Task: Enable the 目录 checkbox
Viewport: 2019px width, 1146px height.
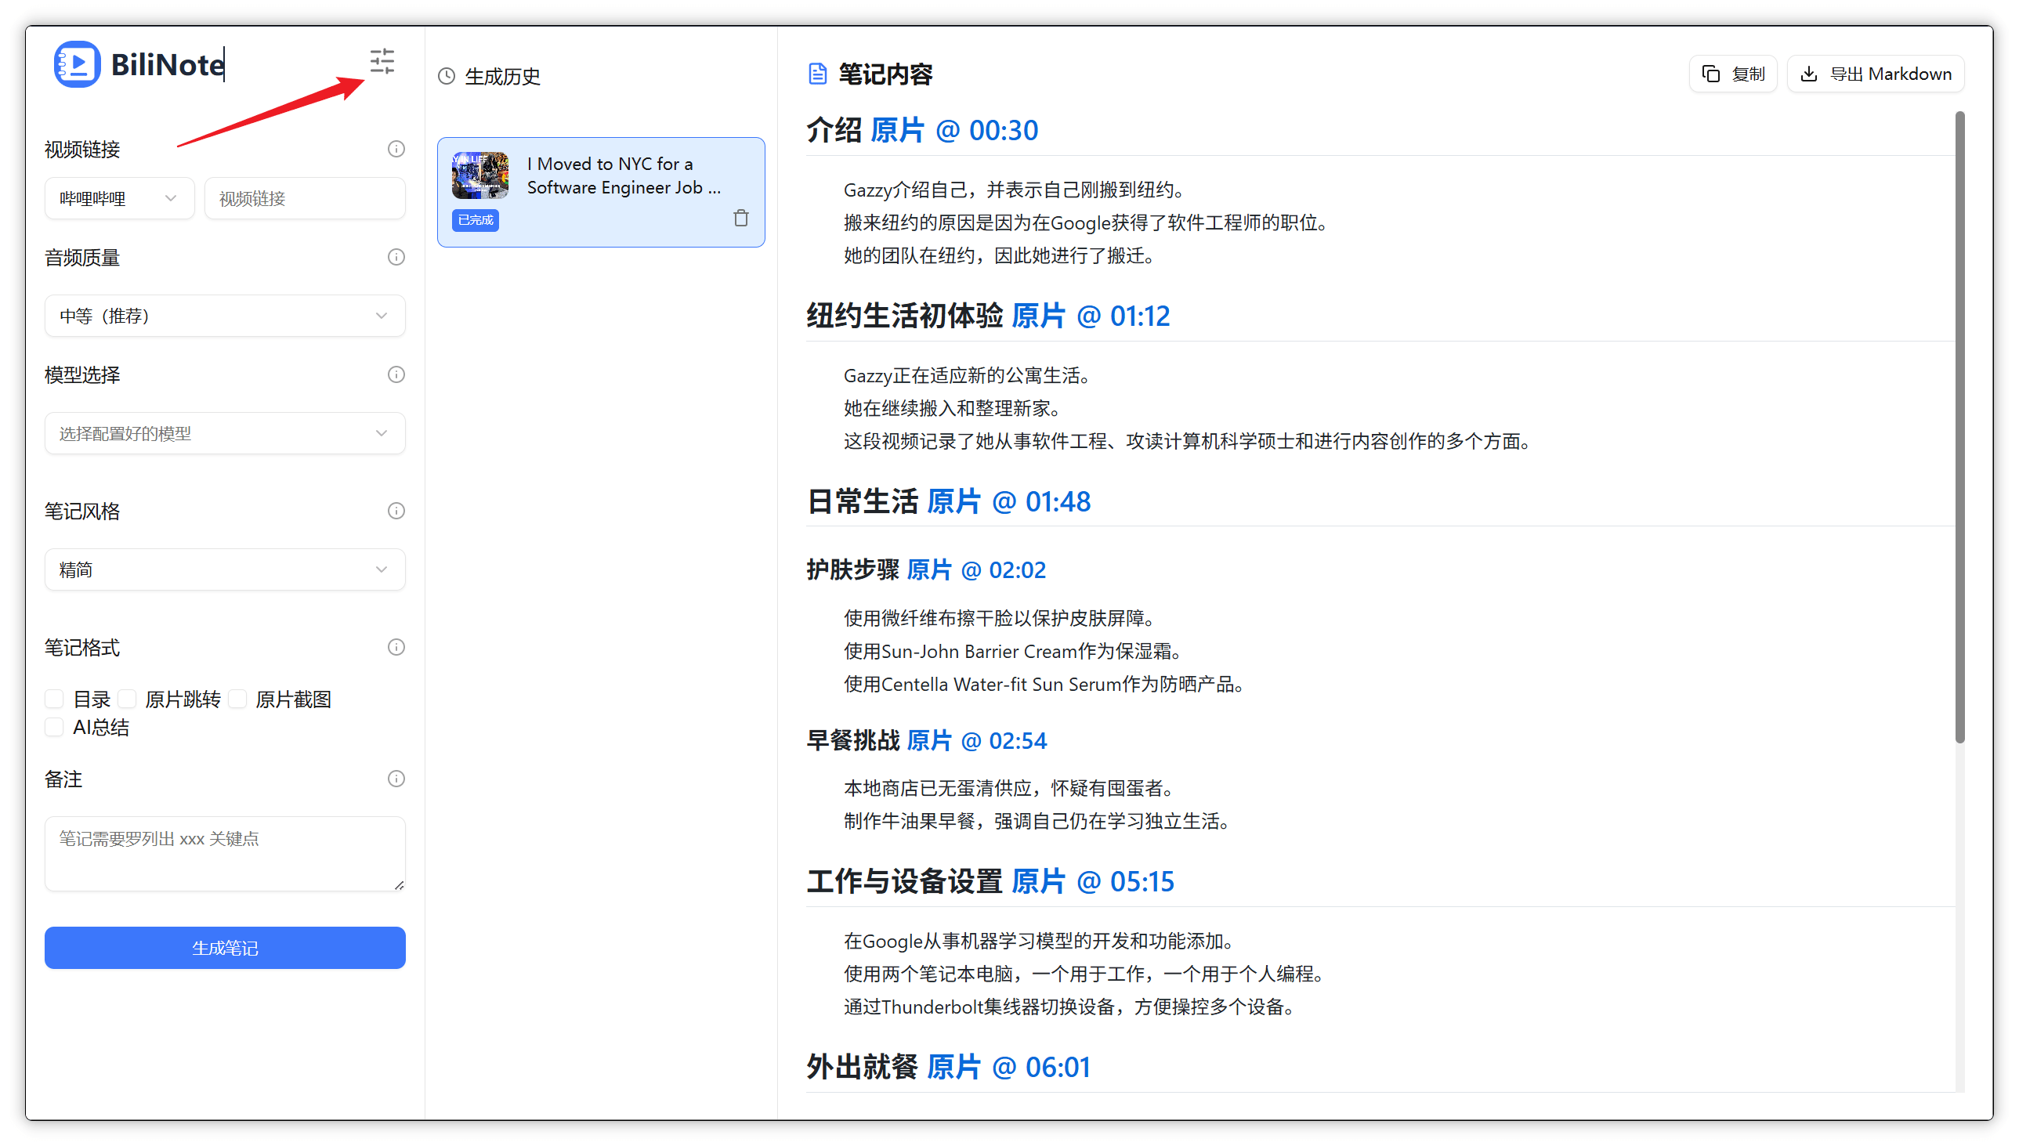Action: (53, 698)
